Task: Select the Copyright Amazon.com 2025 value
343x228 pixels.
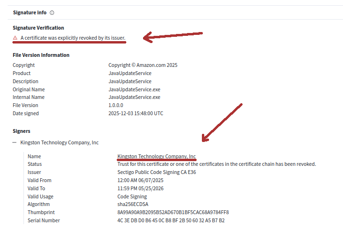Action: click(x=143, y=65)
